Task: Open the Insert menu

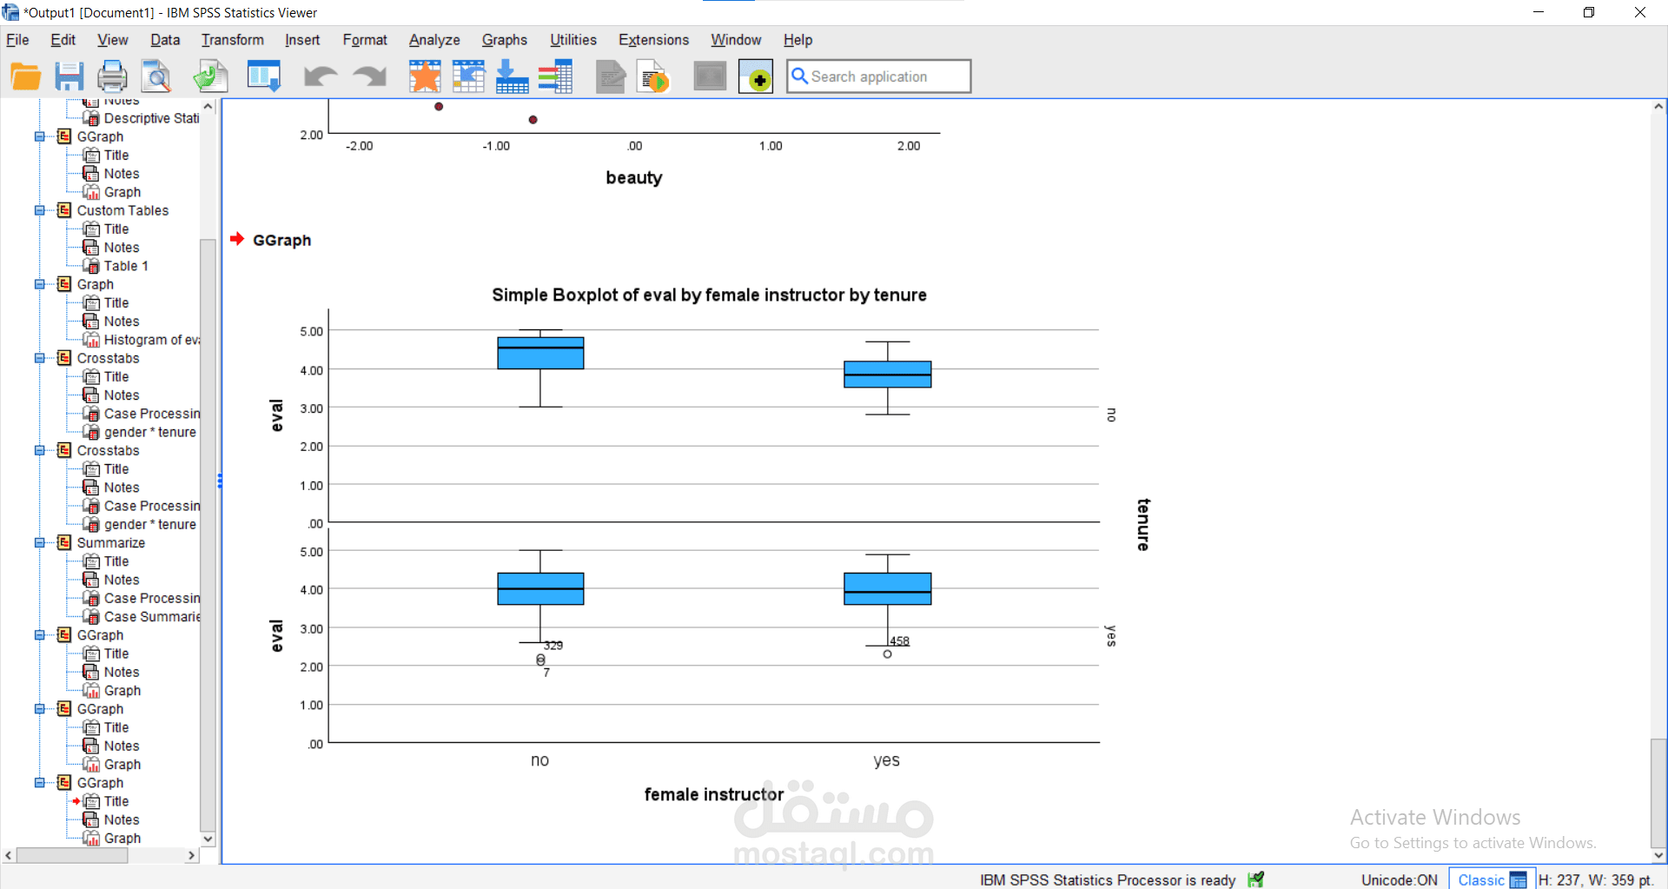Action: click(302, 40)
